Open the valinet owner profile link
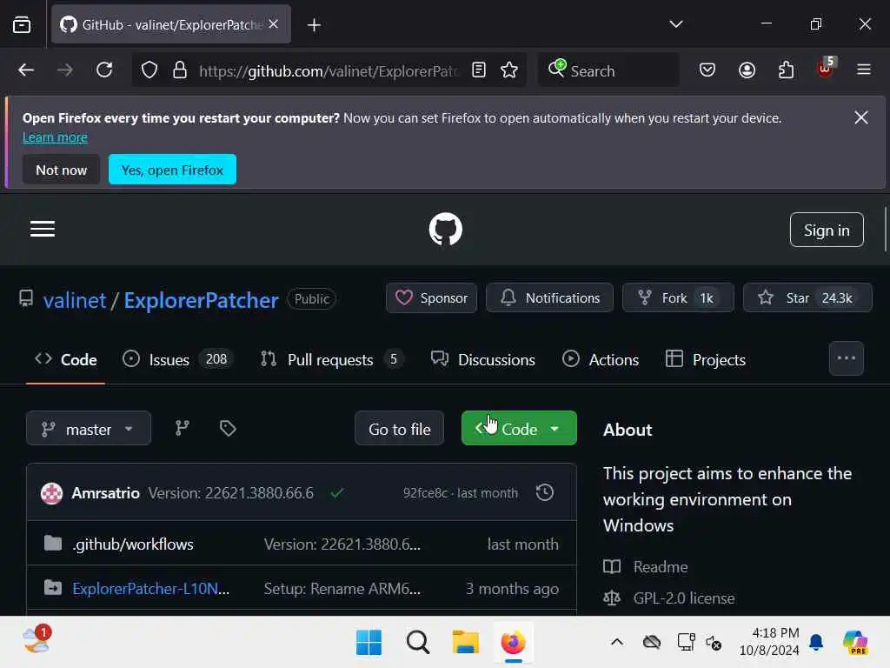This screenshot has width=890, height=668. tap(75, 300)
